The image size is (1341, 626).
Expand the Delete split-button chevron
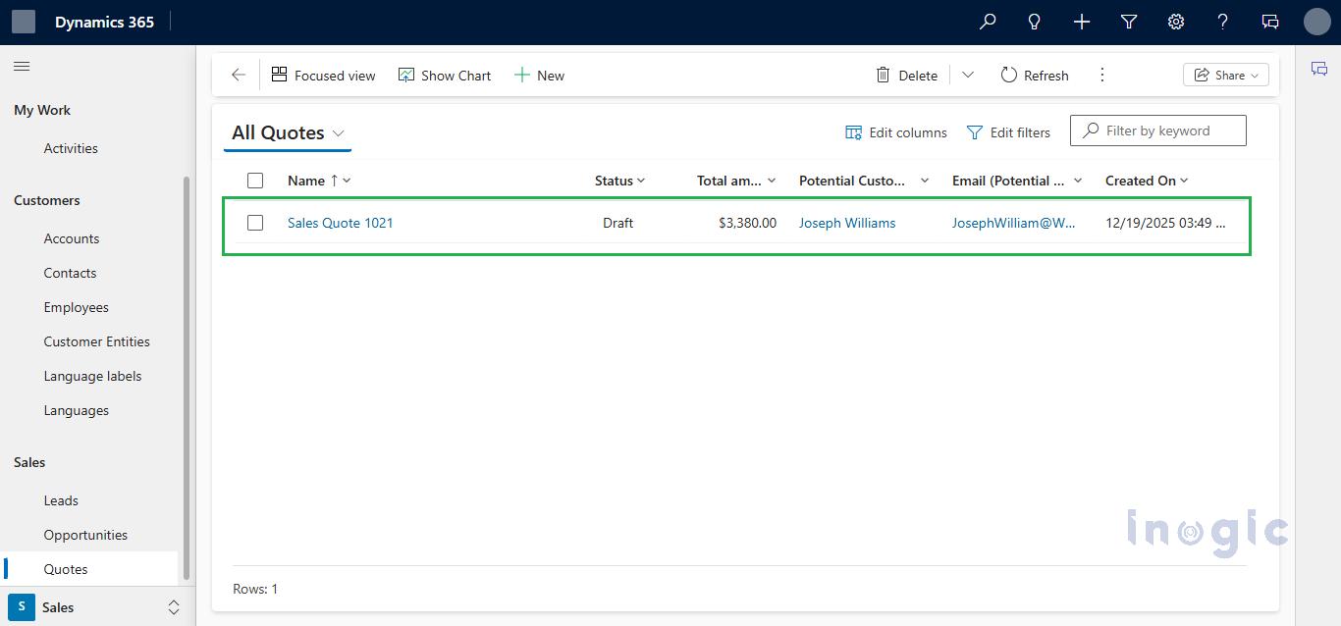pos(968,76)
